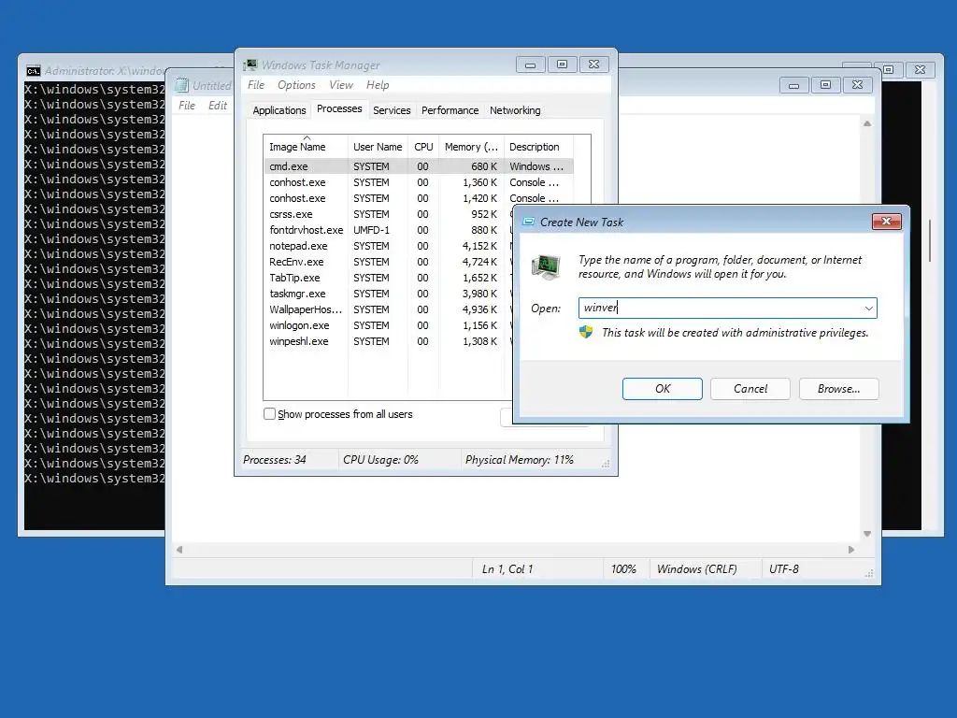The image size is (957, 718).
Task: Close the Create New Task dialog
Action: pos(886,221)
